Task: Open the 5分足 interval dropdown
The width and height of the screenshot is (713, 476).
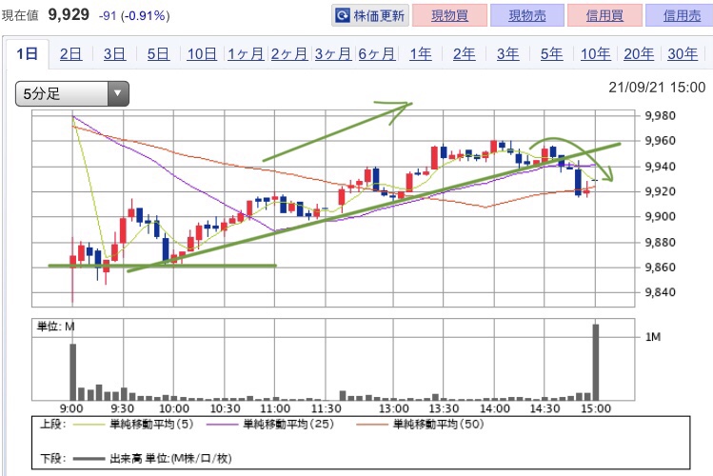Action: click(71, 93)
